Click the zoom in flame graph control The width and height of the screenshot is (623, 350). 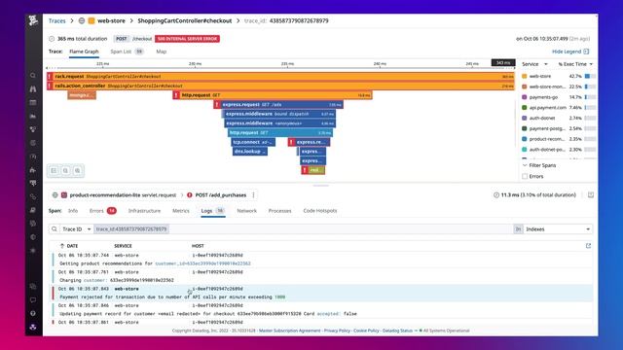(x=78, y=171)
